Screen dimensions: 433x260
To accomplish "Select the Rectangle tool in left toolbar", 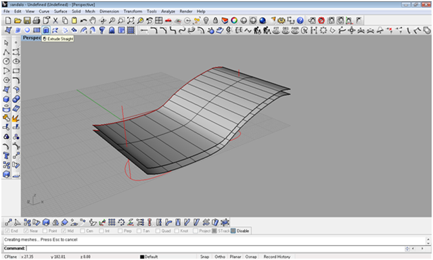I will (x=16, y=71).
